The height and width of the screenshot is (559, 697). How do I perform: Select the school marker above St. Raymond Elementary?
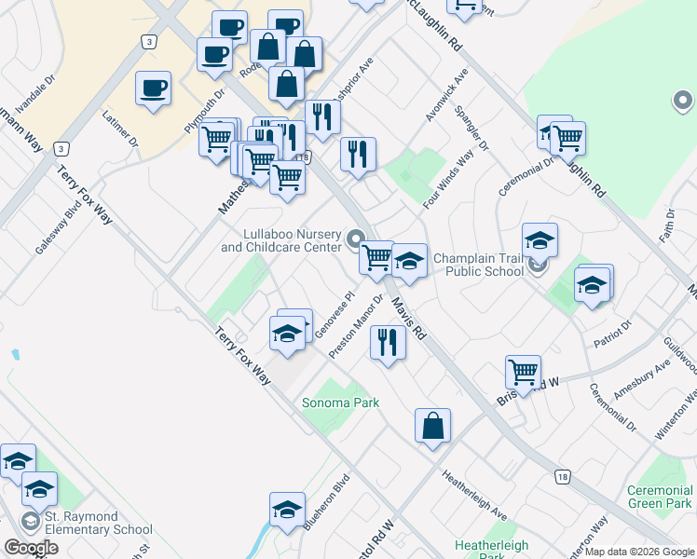[39, 492]
